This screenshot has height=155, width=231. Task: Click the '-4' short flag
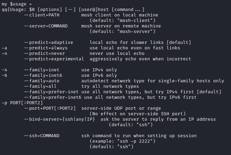click(x=4, y=70)
